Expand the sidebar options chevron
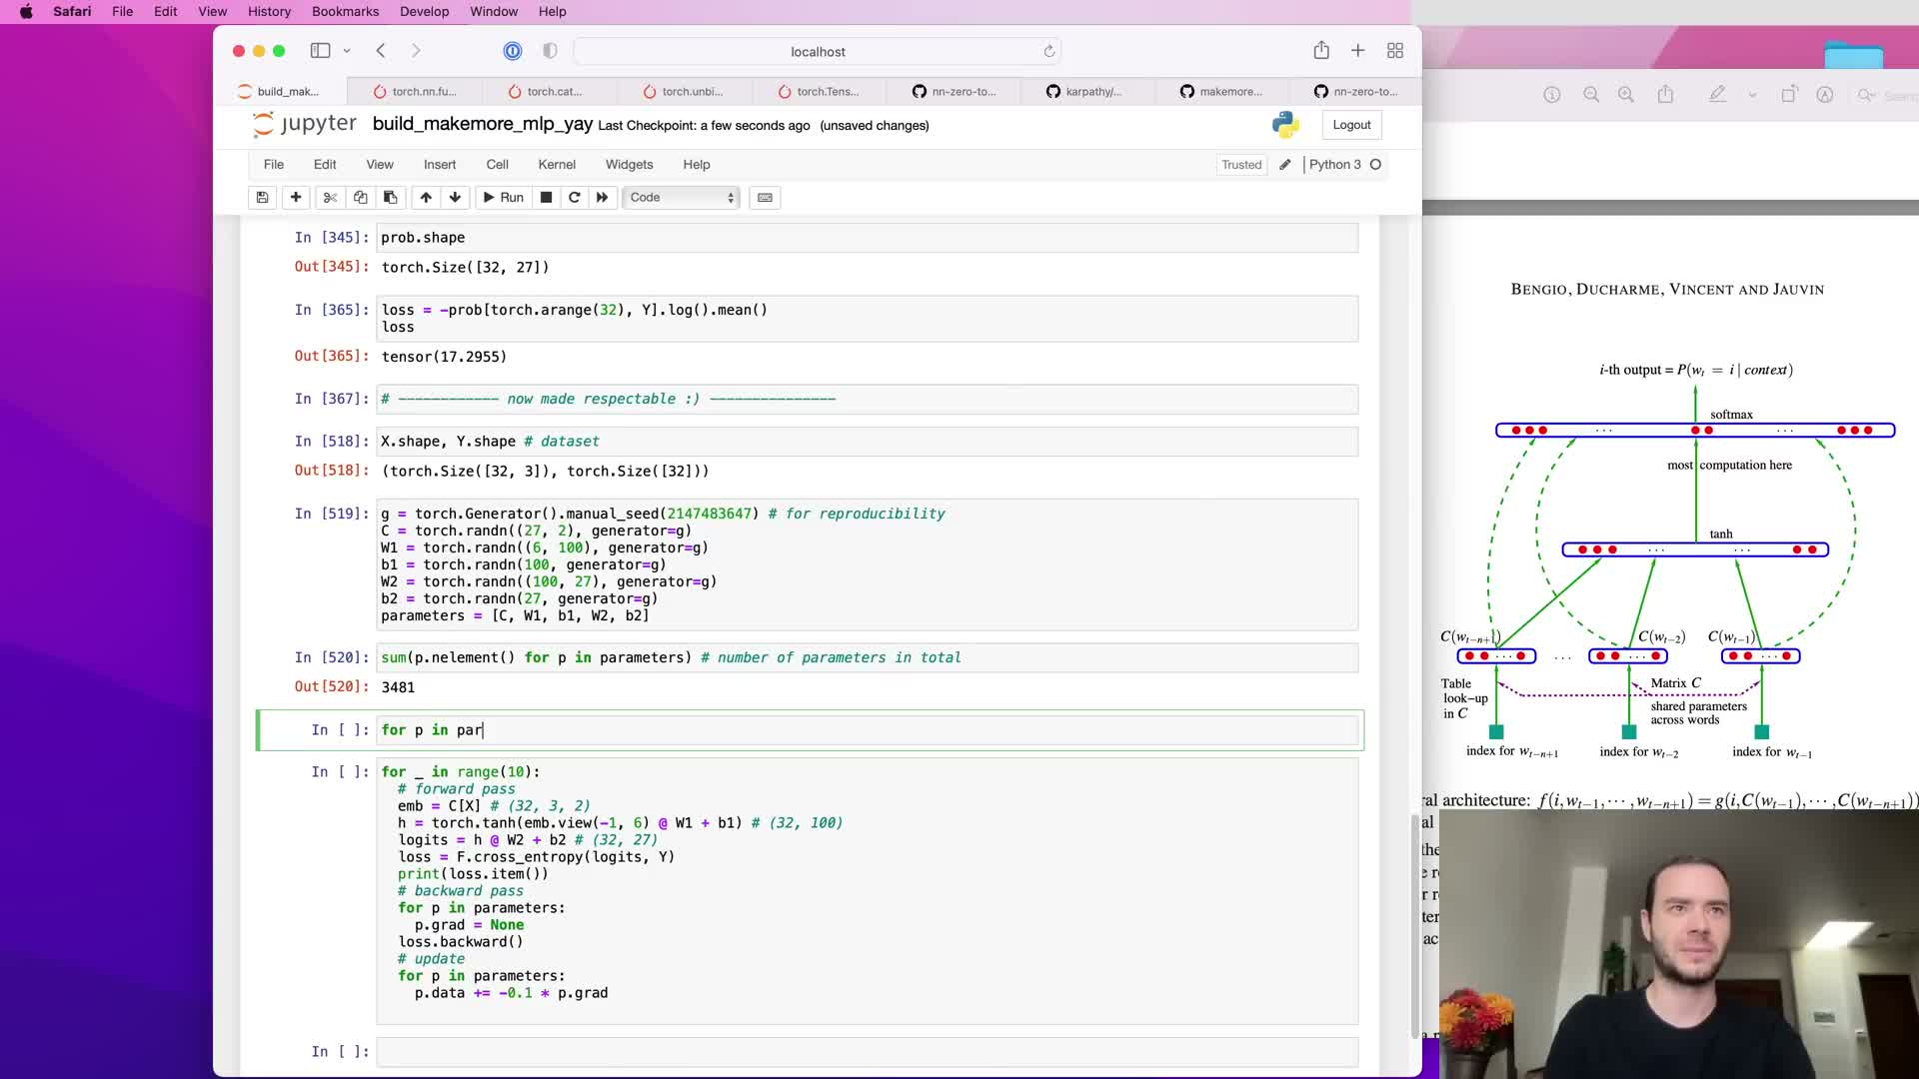This screenshot has height=1079, width=1919. (347, 51)
